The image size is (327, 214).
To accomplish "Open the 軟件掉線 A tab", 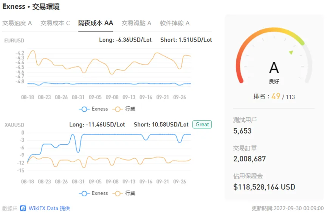I will (175, 23).
